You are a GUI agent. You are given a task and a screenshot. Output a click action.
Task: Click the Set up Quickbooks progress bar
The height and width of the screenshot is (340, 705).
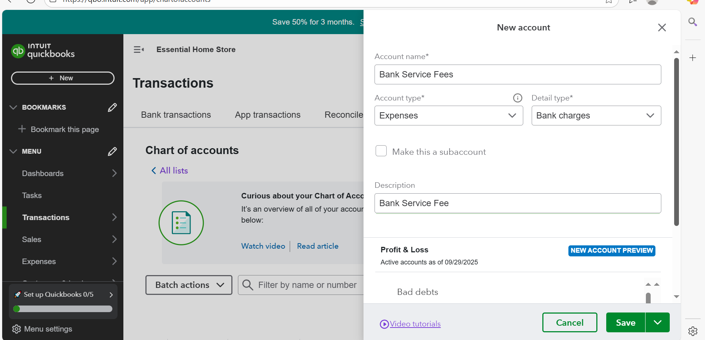(x=63, y=309)
